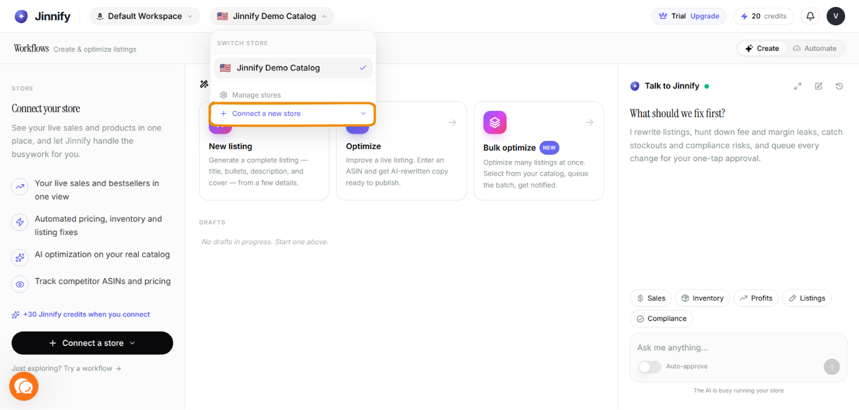Toggle the Auto-approve switch

click(x=649, y=367)
